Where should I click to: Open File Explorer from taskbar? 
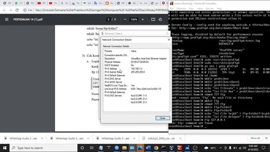(x=124, y=148)
